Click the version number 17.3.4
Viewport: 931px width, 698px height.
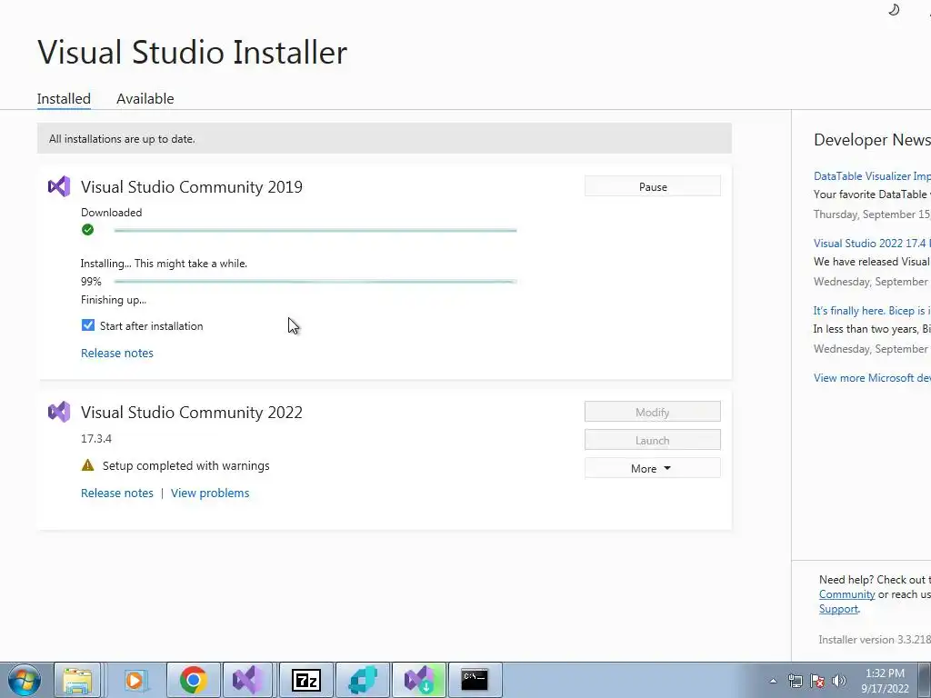click(x=96, y=439)
